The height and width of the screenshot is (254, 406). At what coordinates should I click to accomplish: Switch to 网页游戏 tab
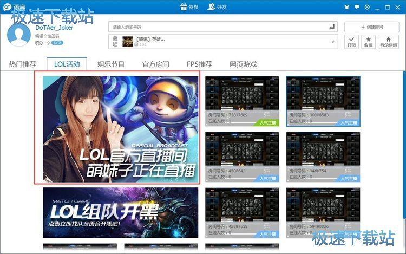[243, 64]
